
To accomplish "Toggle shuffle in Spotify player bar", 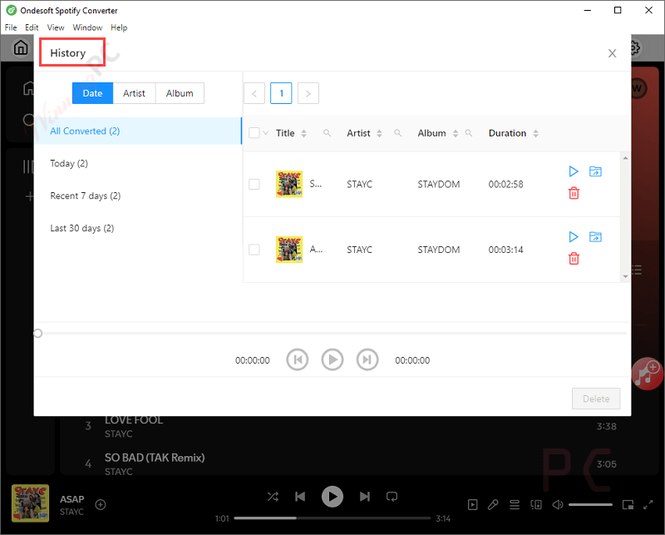I will click(x=273, y=497).
